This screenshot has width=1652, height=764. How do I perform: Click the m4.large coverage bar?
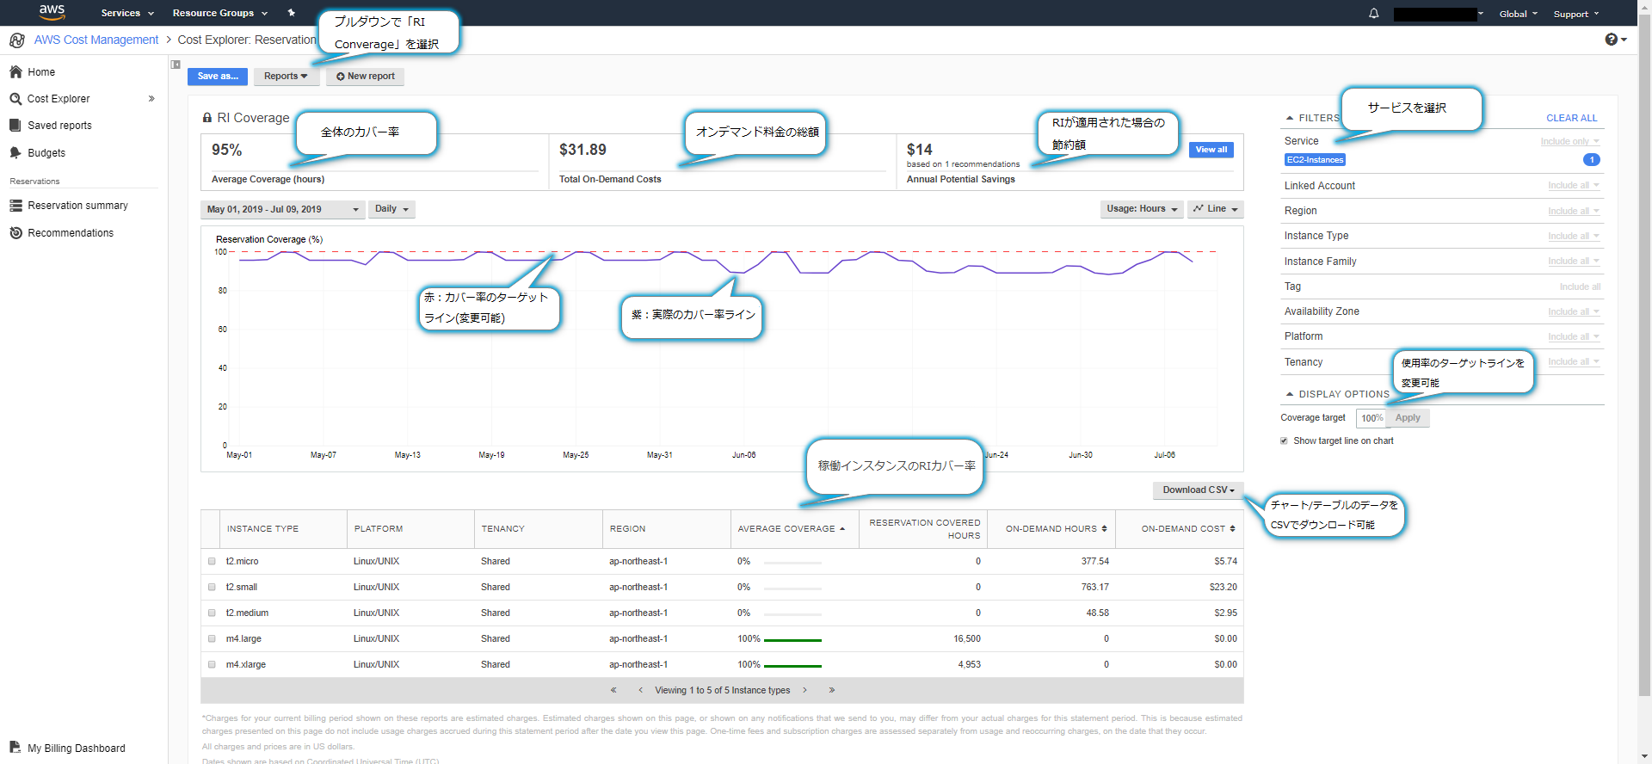(792, 640)
